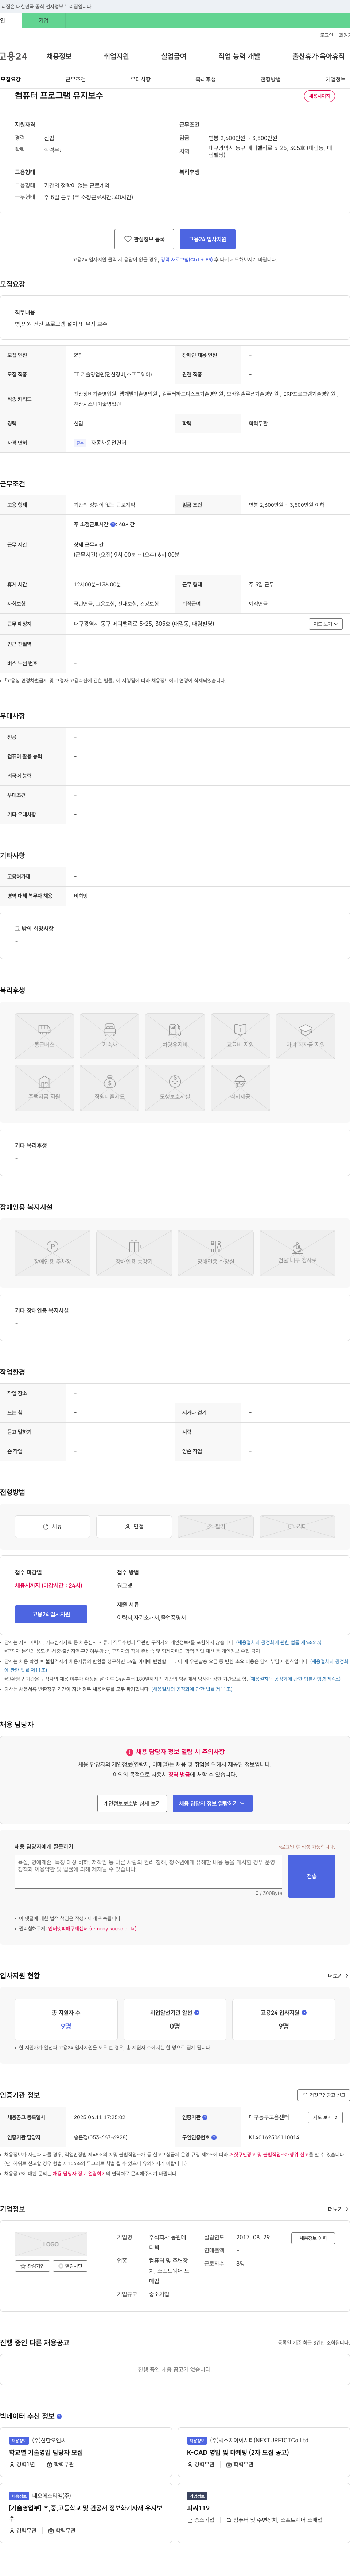Open 채용정보 이력 button
The image size is (350, 2576).
point(313,2238)
